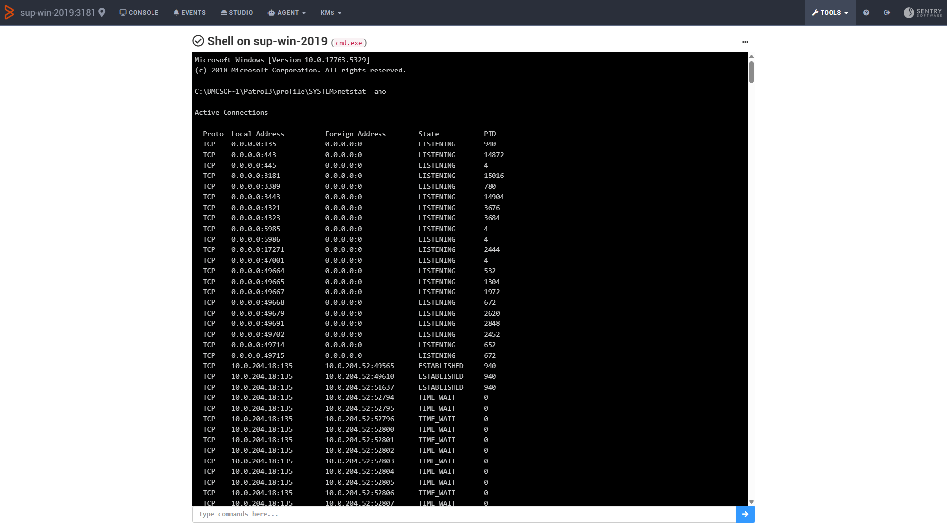Open the three-dot options menu for the shell
Image resolution: width=947 pixels, height=532 pixels.
click(745, 42)
